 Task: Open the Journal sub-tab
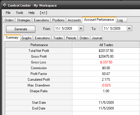click(x=97, y=38)
